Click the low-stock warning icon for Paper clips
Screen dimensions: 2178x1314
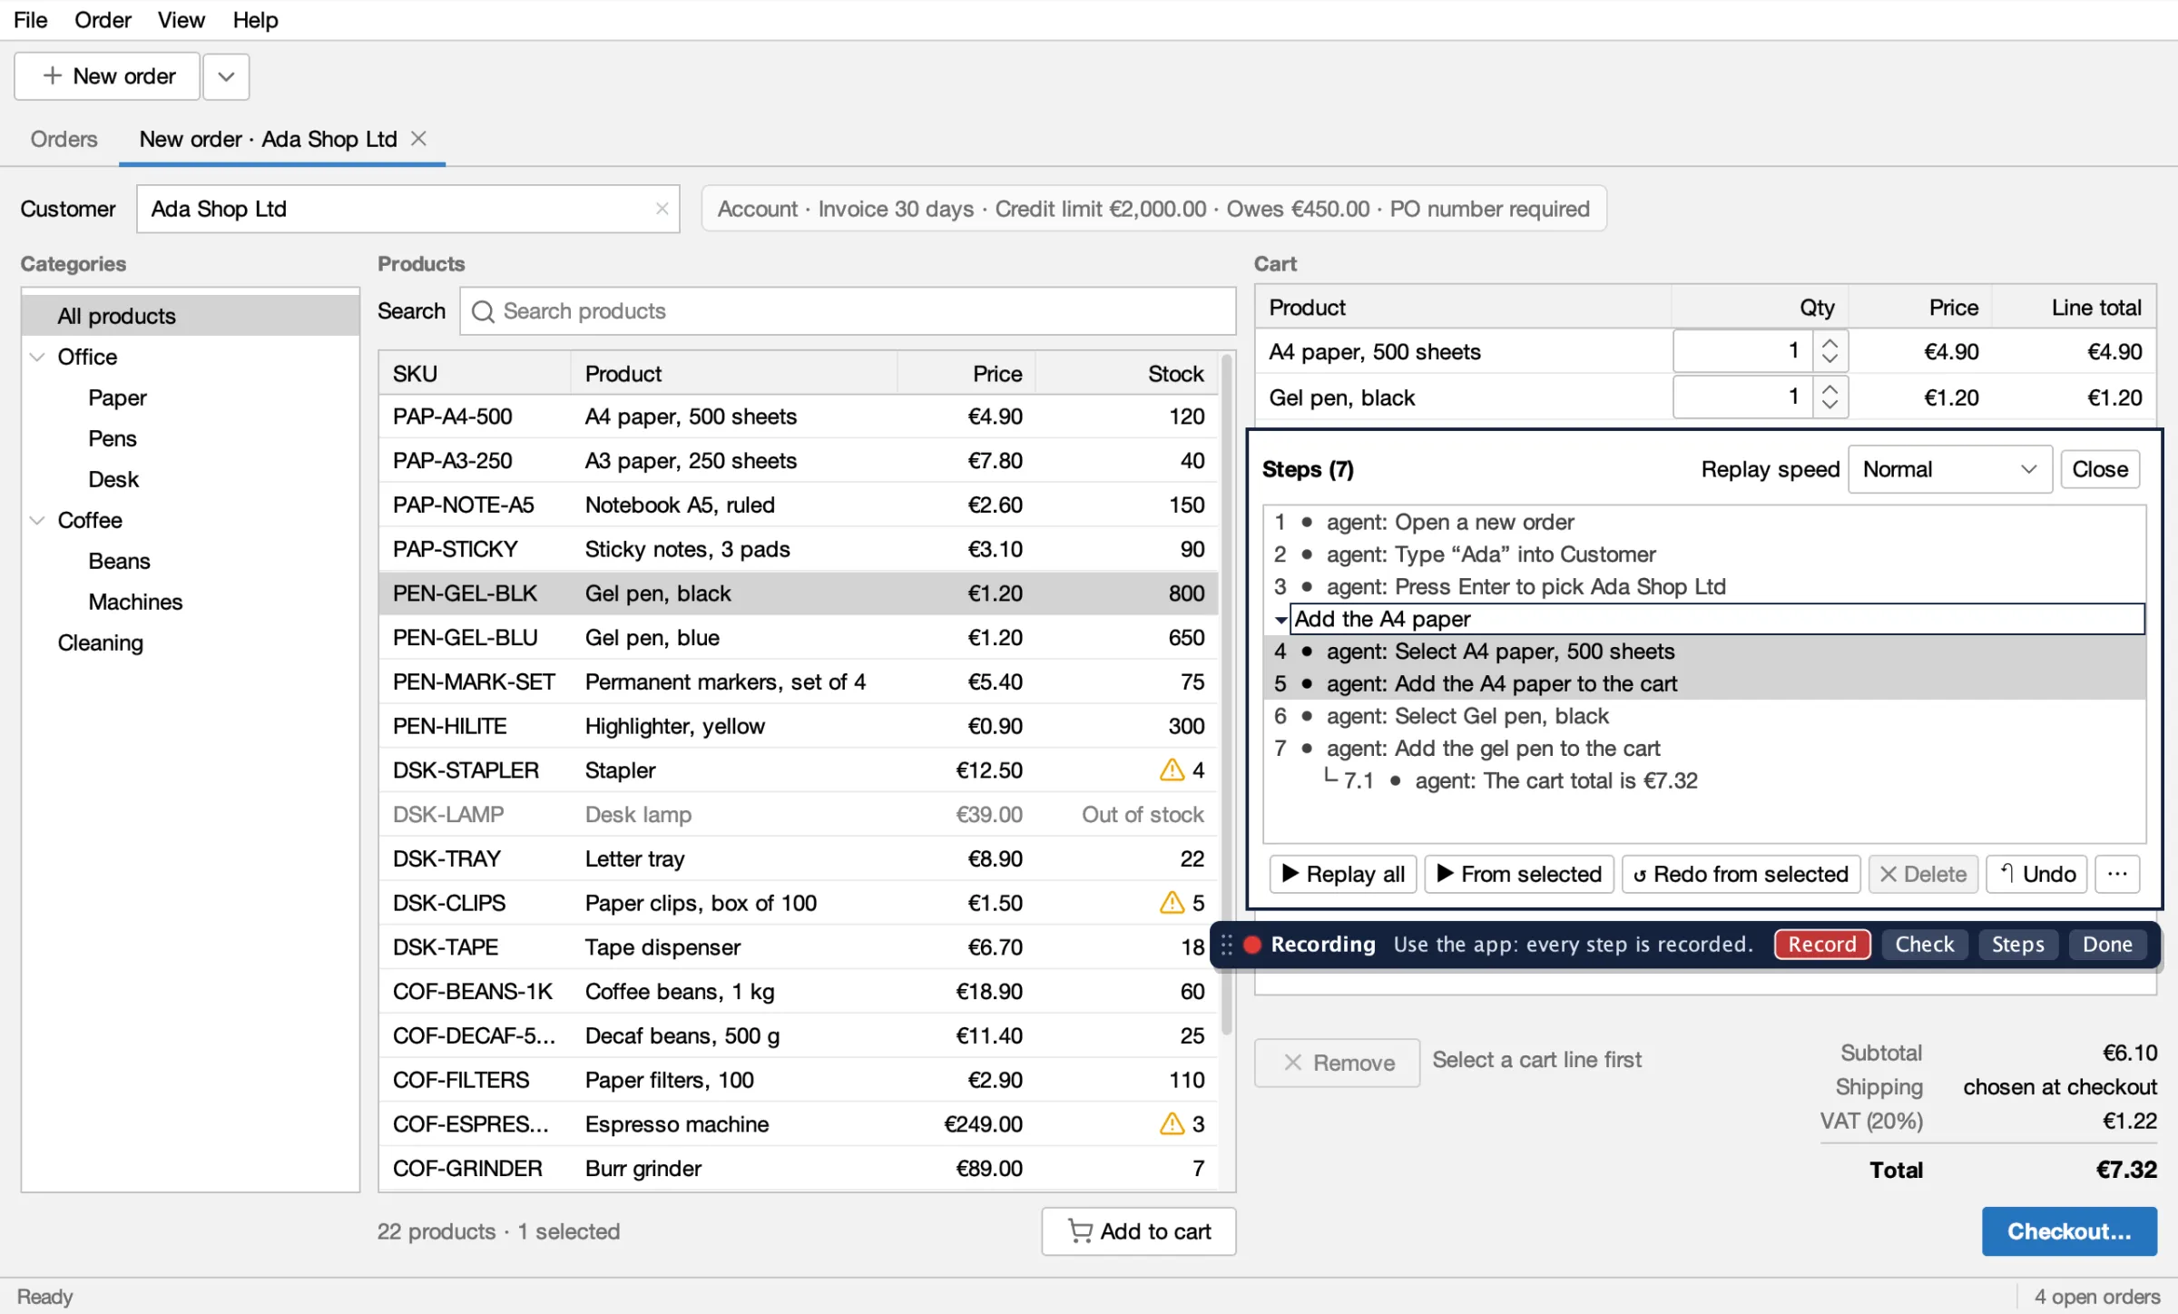(1172, 902)
